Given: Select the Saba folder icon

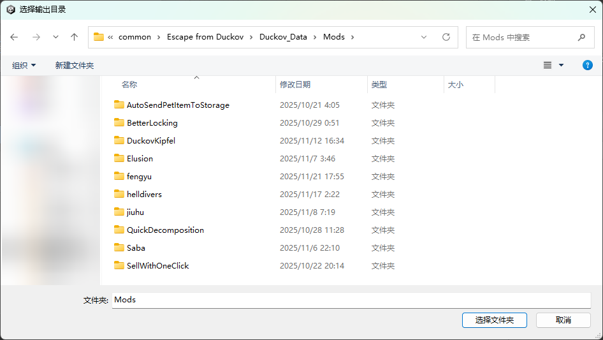Looking at the screenshot, I should 119,248.
